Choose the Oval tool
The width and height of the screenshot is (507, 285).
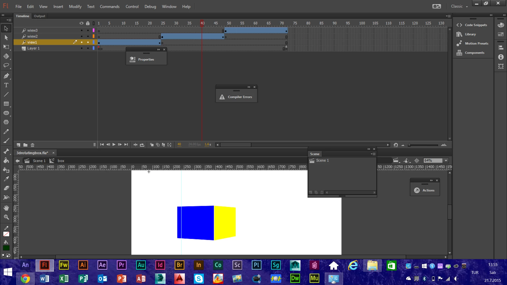6,113
